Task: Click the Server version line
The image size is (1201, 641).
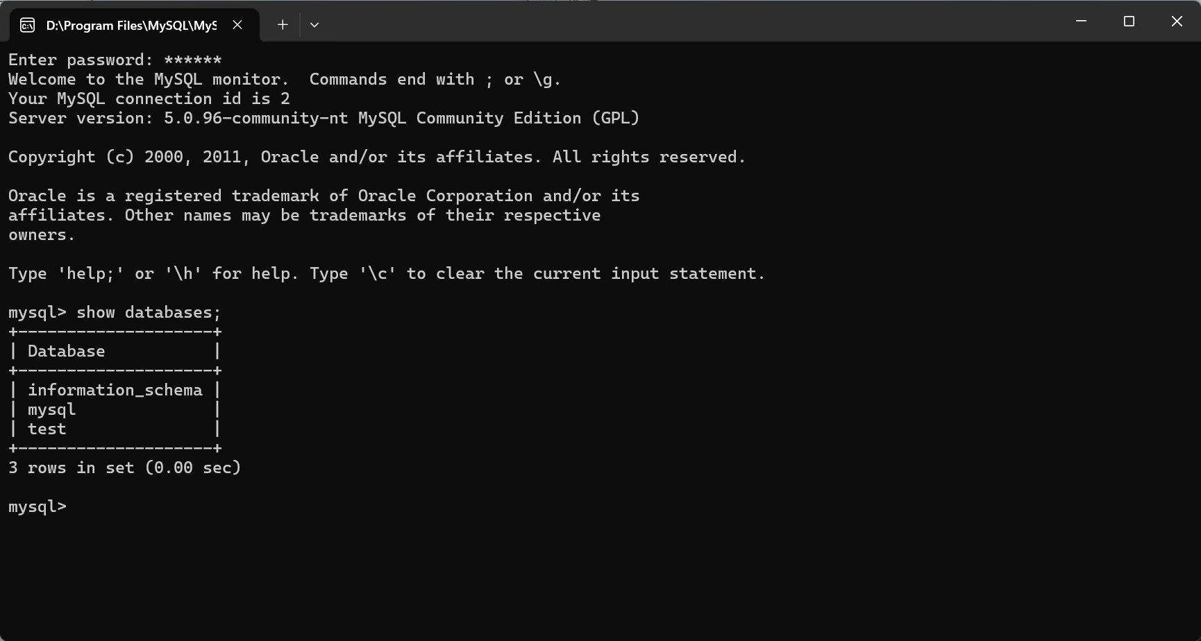Action: point(324,119)
